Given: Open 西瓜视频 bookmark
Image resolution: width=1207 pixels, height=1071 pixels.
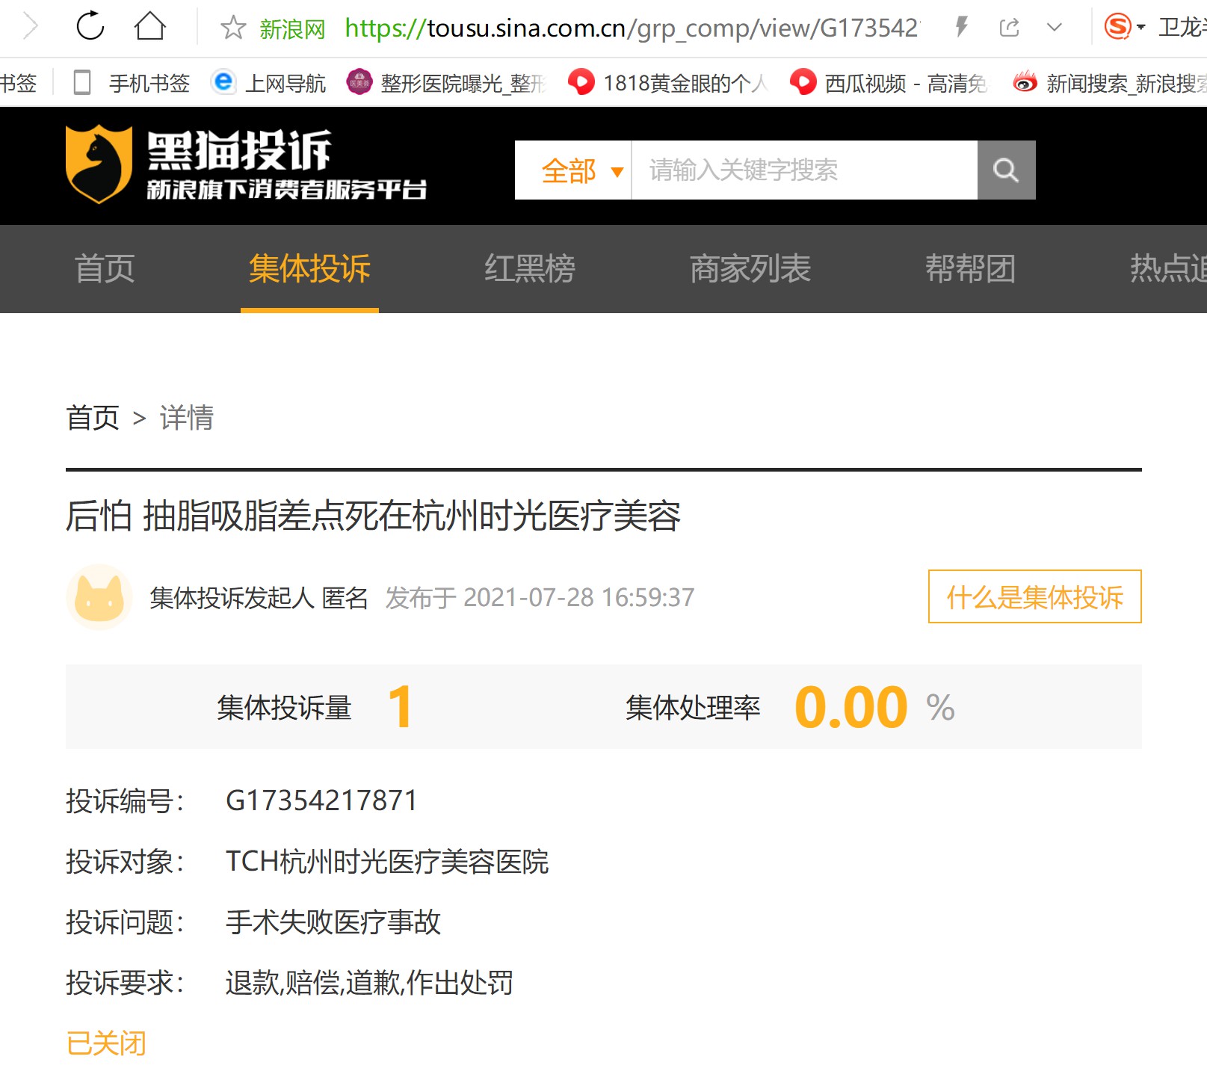Looking at the screenshot, I should (889, 83).
